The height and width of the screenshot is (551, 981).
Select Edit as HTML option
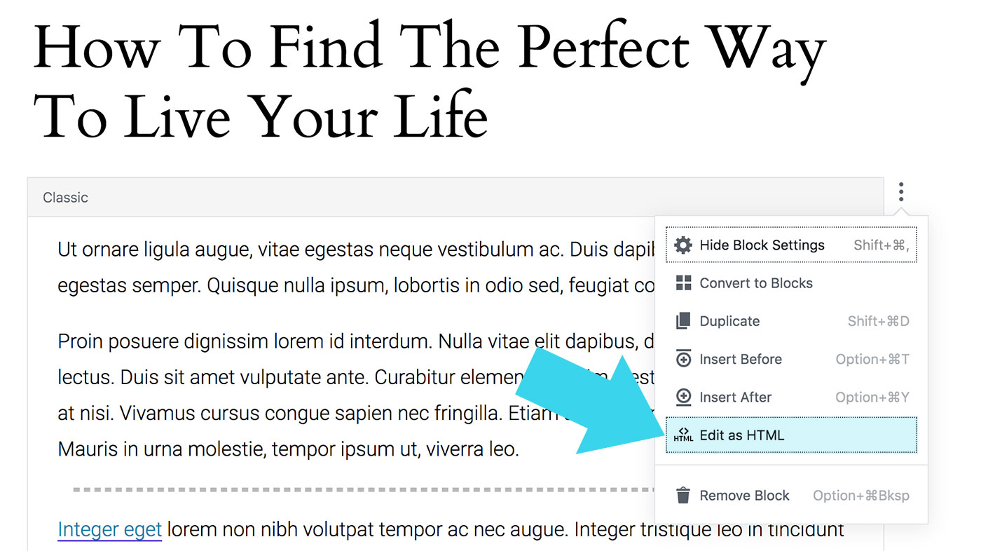tap(791, 435)
